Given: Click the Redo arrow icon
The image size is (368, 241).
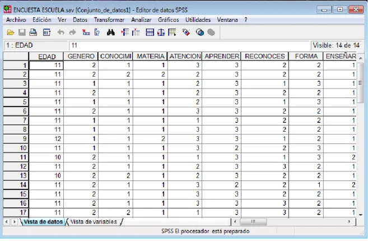Looking at the screenshot, I should pyautogui.click(x=72, y=33).
